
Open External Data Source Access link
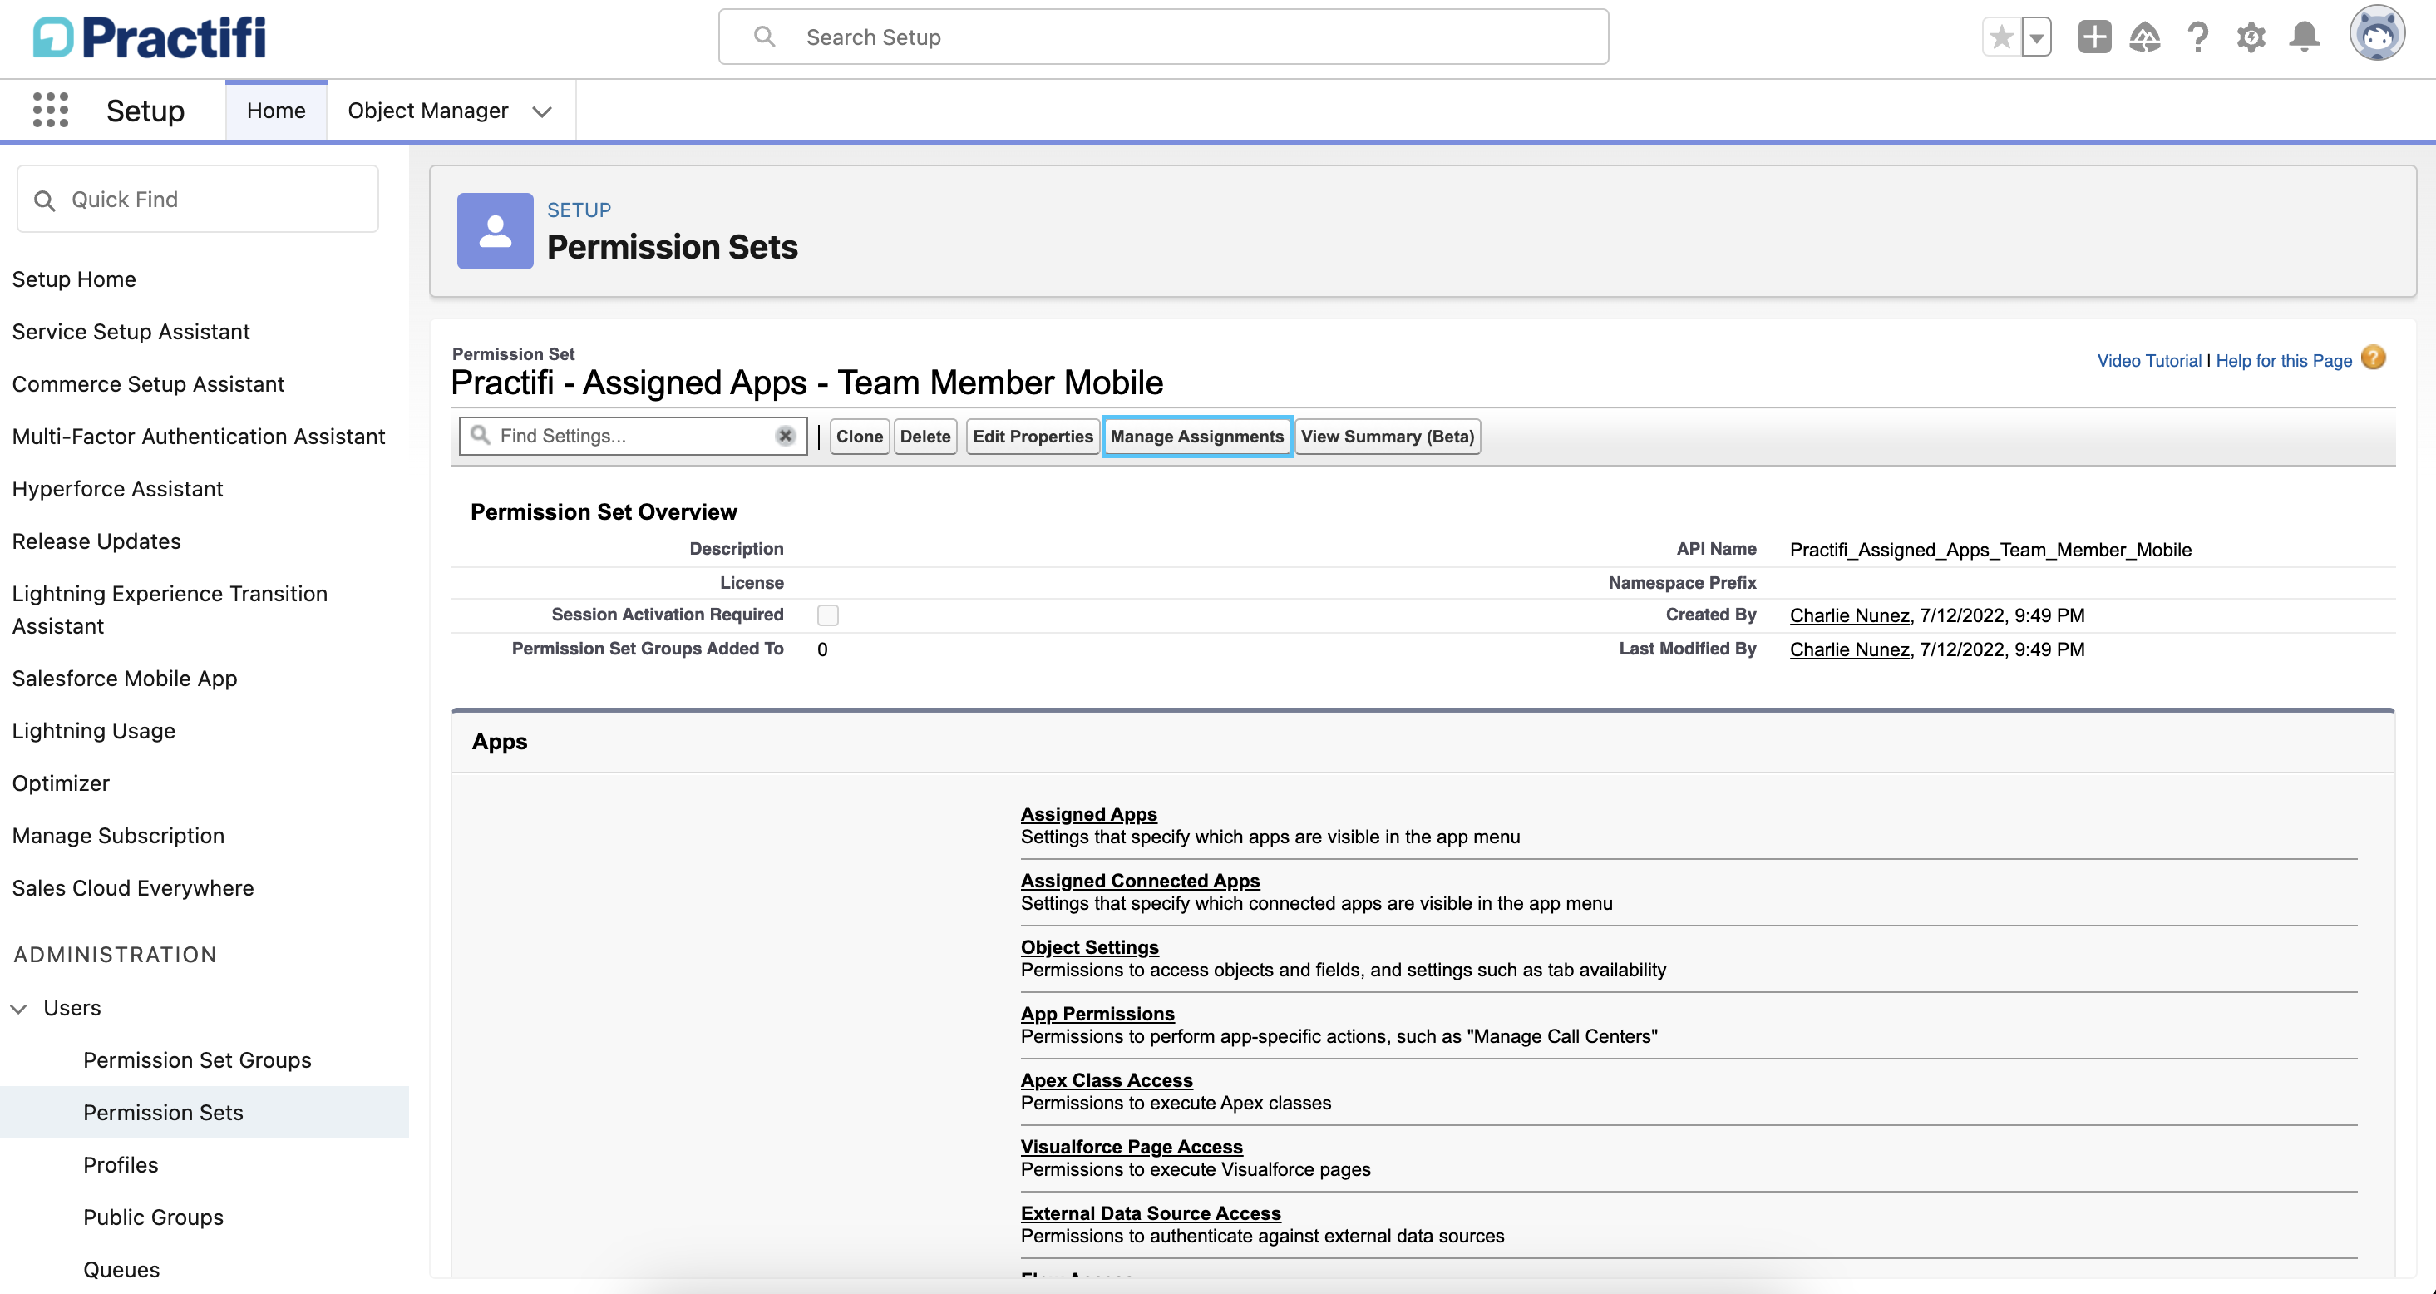1150,1213
